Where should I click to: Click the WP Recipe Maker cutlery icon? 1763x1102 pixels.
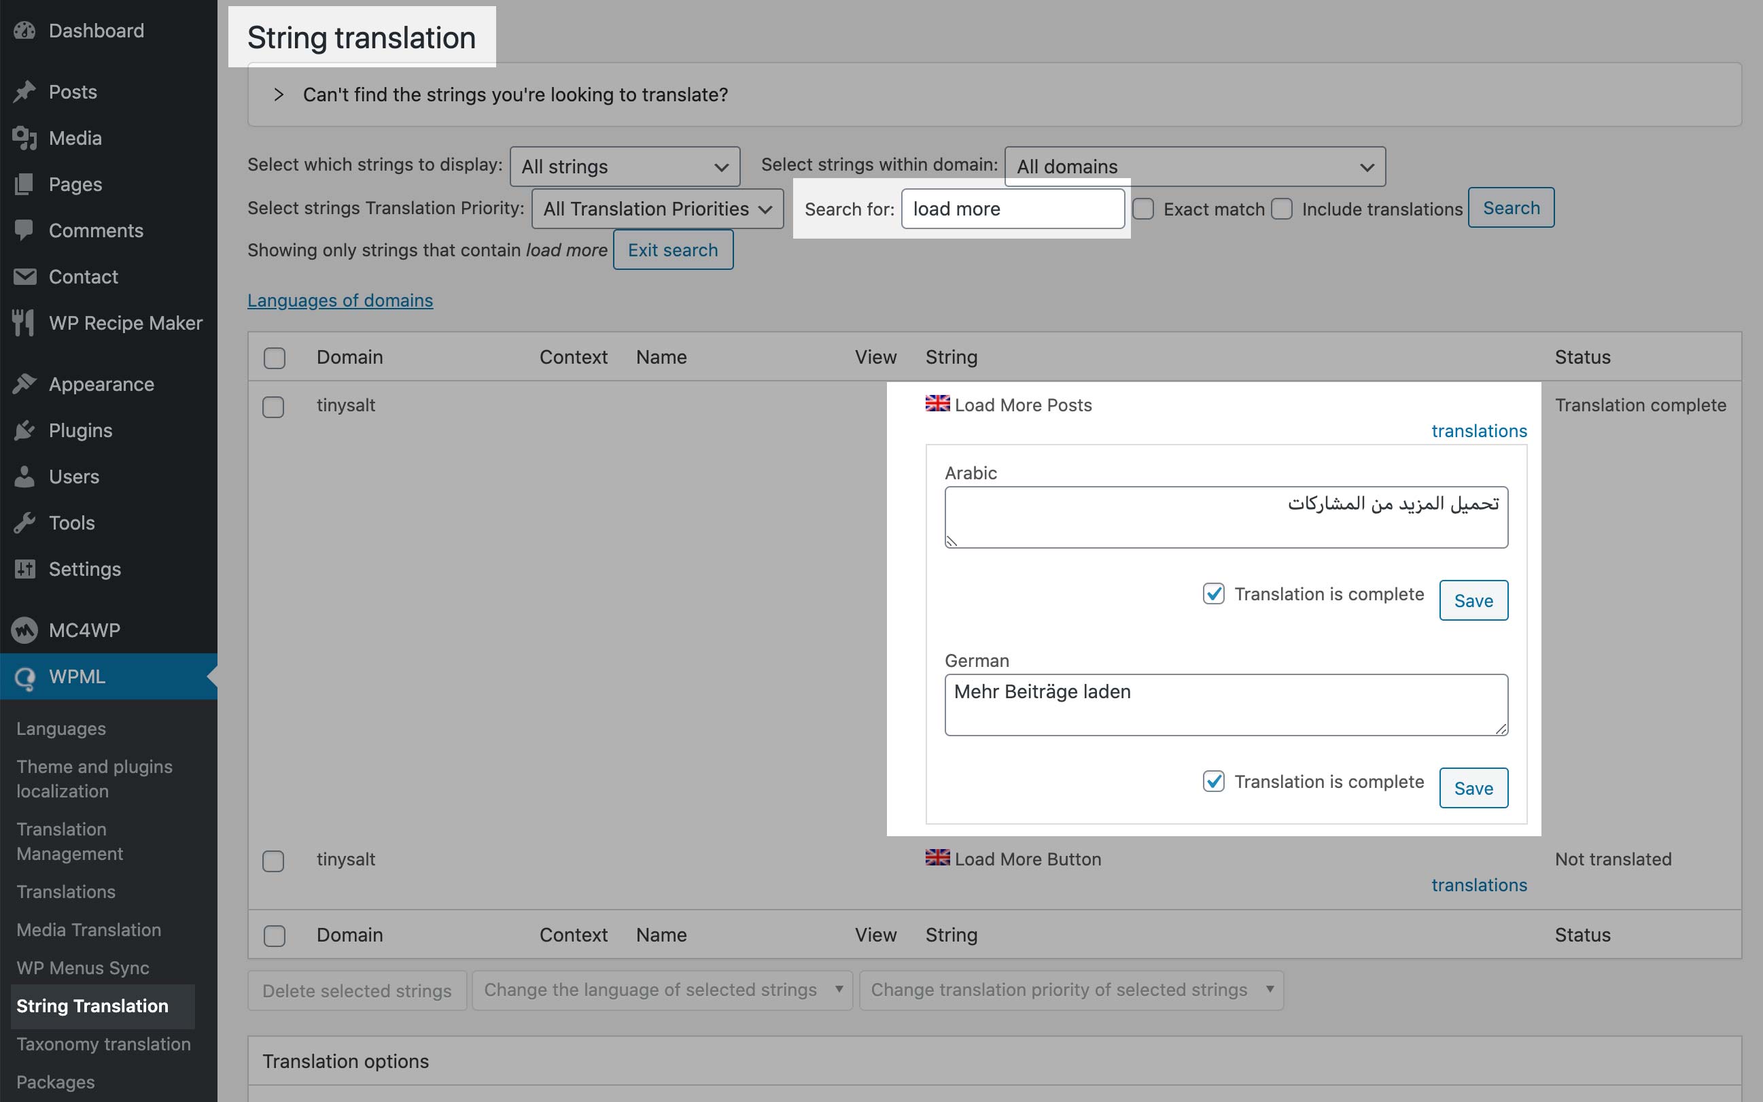[22, 323]
